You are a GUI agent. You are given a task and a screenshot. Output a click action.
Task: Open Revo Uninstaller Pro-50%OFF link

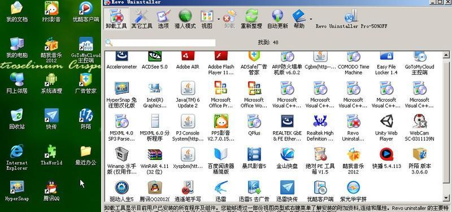(x=351, y=19)
